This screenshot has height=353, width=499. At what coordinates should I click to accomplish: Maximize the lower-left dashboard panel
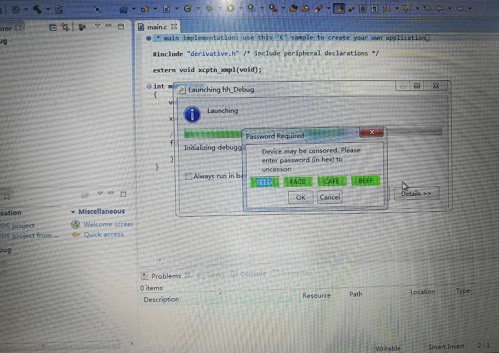pyautogui.click(x=123, y=193)
